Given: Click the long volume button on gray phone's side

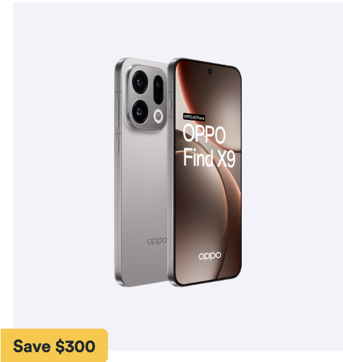Looking at the screenshot, I should (x=117, y=112).
